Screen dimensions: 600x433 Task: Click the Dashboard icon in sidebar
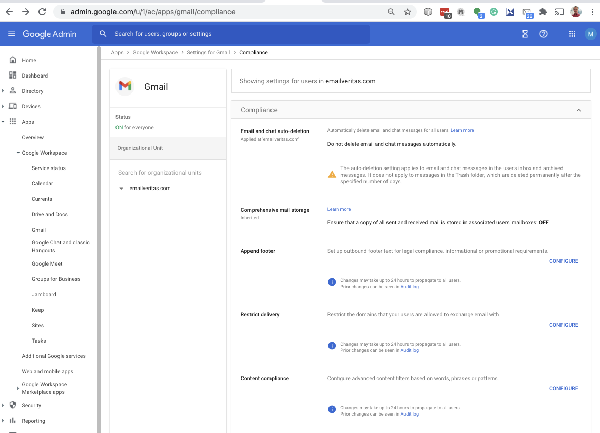click(13, 75)
